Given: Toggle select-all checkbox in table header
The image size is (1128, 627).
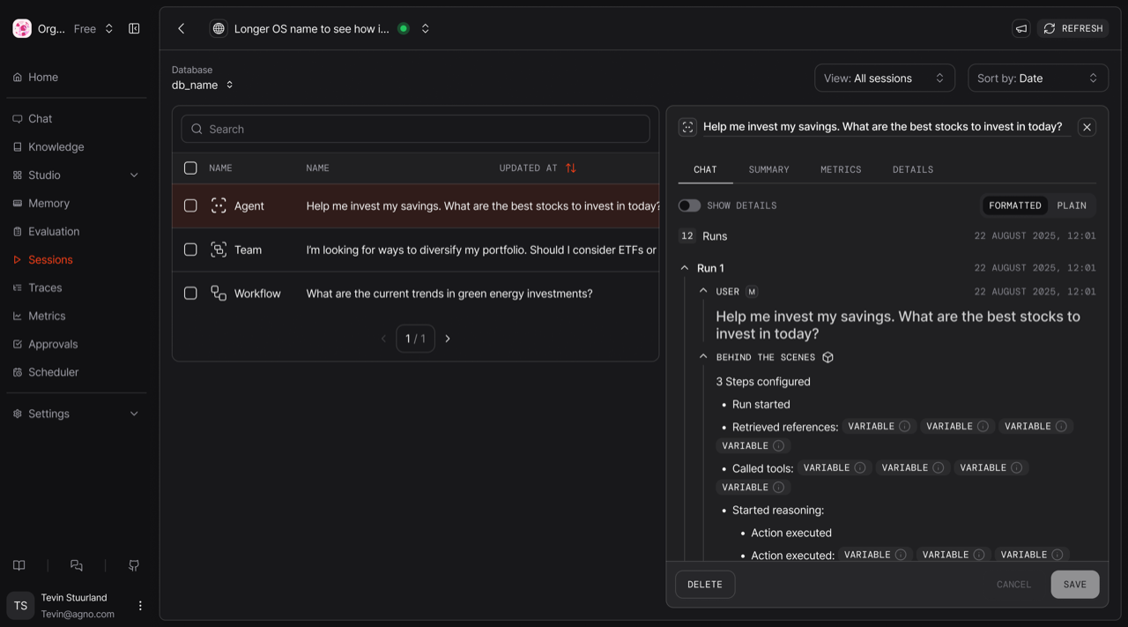Looking at the screenshot, I should point(190,168).
